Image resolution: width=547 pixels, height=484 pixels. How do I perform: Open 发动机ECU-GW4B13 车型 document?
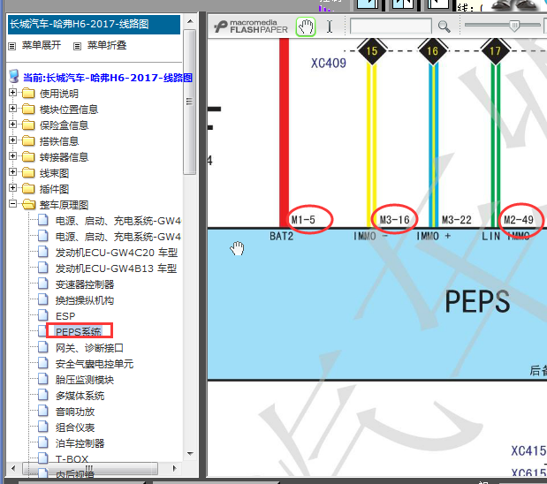[x=116, y=268]
